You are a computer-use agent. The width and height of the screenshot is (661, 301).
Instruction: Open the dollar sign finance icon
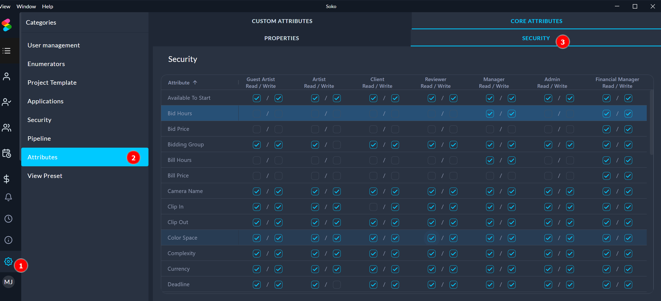pyautogui.click(x=7, y=179)
